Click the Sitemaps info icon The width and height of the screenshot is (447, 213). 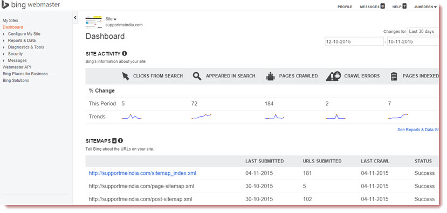pos(120,140)
